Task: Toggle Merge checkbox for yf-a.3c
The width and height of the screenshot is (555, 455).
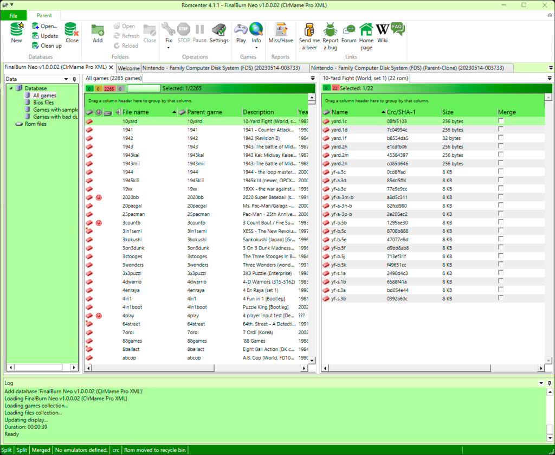Action: [501, 172]
